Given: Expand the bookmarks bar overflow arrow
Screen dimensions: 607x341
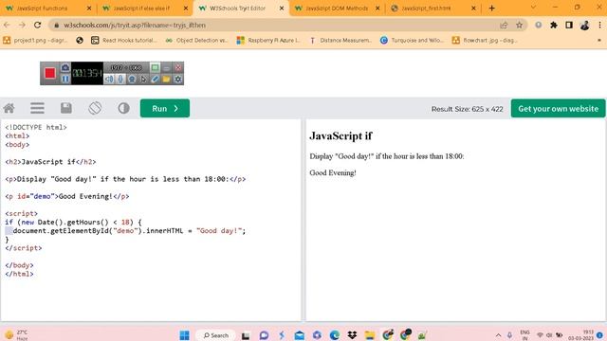Looking at the screenshot, I should coord(599,40).
